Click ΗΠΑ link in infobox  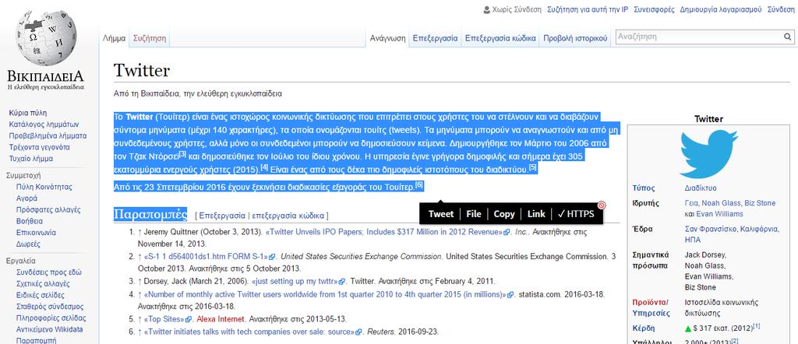(x=693, y=240)
